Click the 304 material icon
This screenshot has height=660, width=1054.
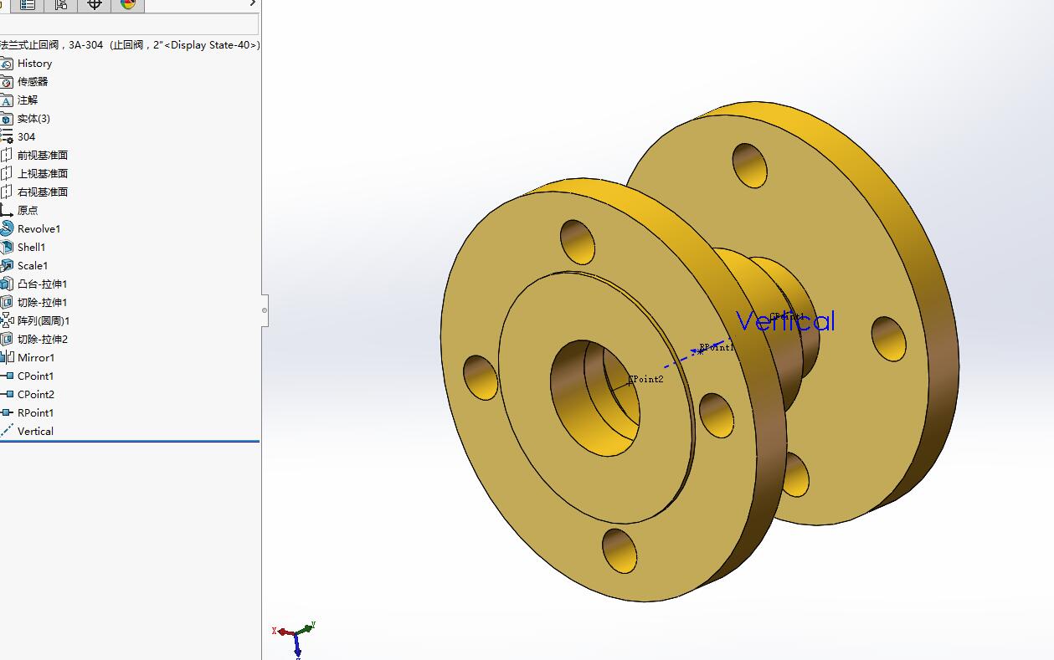7,137
